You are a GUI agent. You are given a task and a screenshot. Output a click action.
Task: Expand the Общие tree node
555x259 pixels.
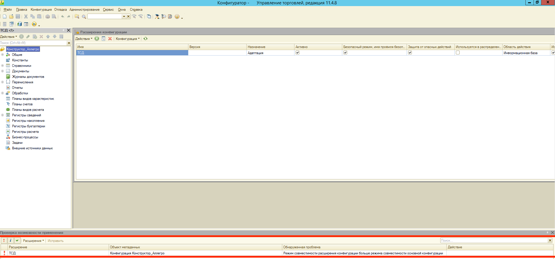tap(2, 55)
